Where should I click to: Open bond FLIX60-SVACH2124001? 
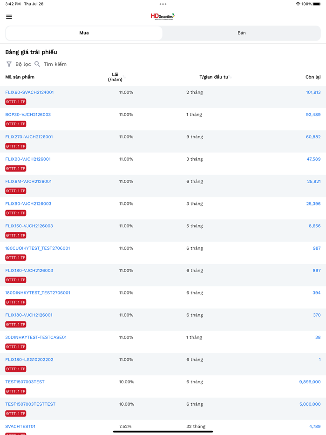click(29, 92)
